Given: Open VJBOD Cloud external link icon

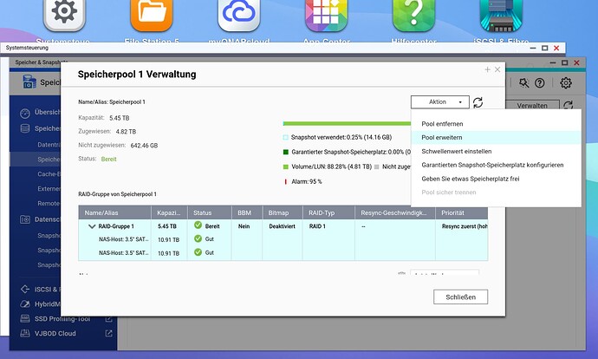Looking at the screenshot, I should [x=109, y=333].
